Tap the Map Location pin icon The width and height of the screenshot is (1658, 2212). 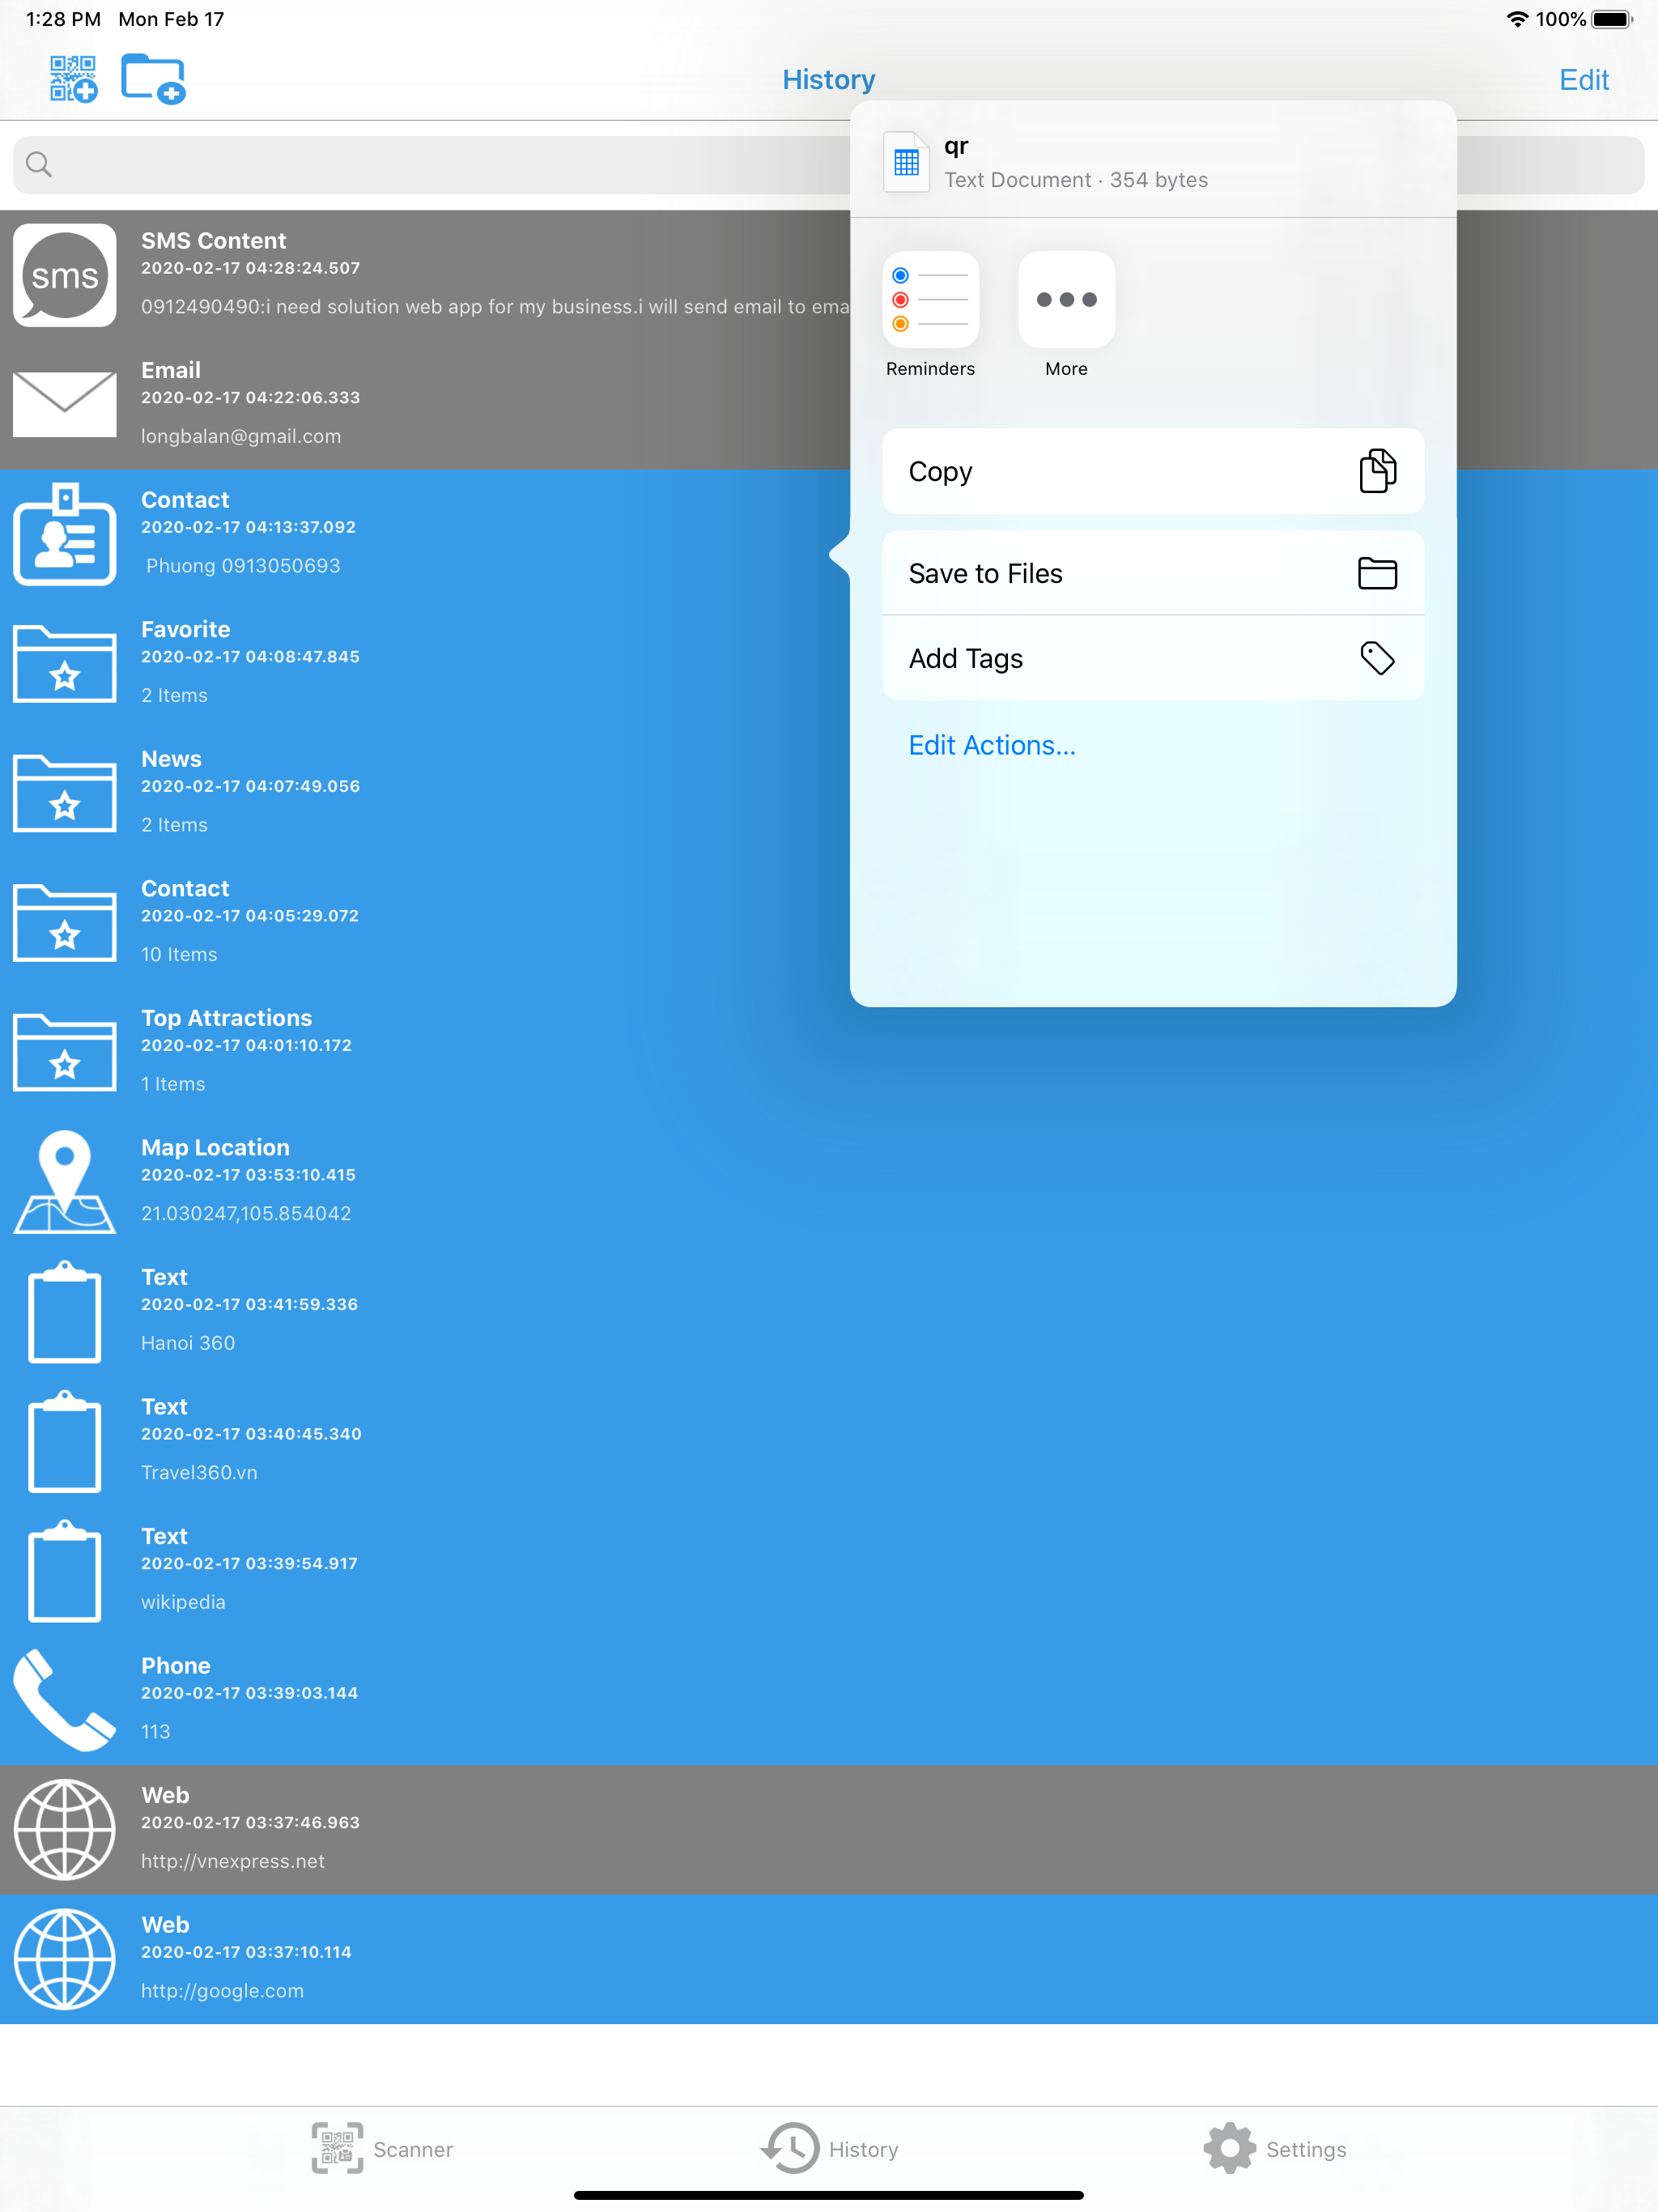pyautogui.click(x=65, y=1181)
